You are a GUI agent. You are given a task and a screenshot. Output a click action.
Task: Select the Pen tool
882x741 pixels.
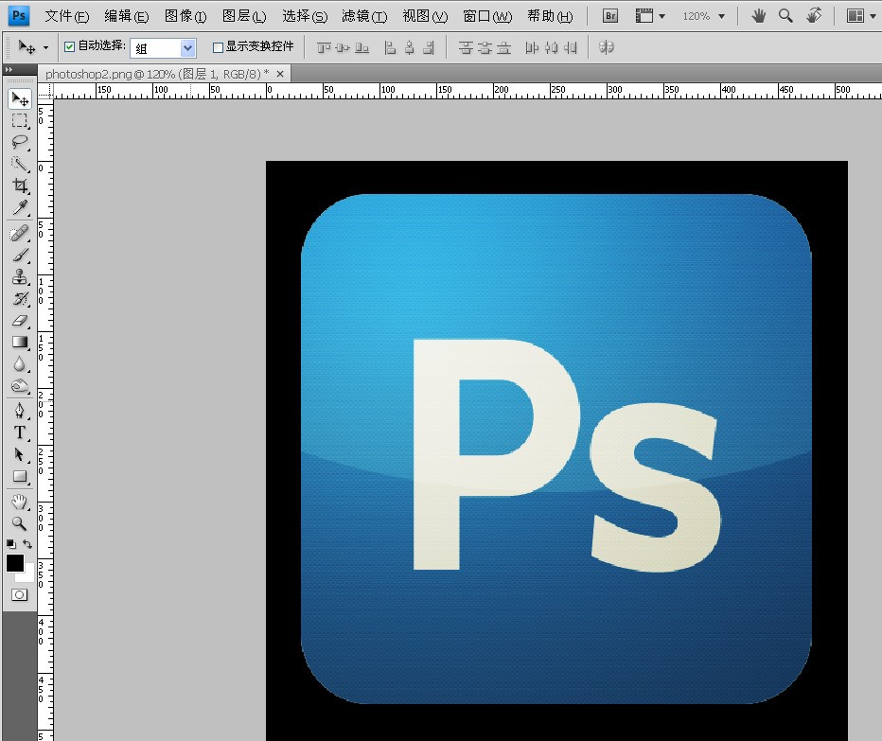19,410
